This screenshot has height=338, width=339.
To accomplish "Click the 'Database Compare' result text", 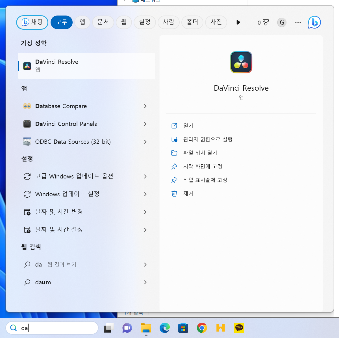I will pyautogui.click(x=61, y=106).
